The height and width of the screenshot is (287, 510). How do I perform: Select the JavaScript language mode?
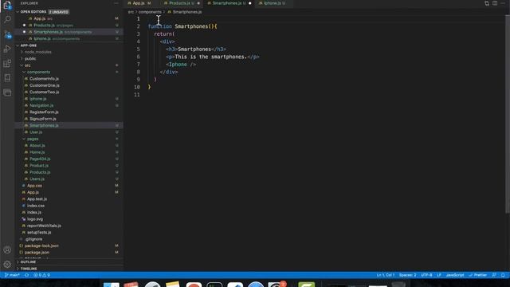click(455, 275)
